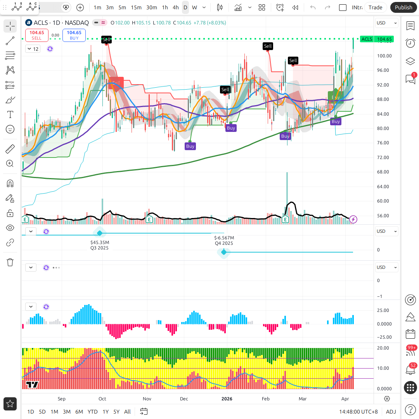This screenshot has height=419, width=419.
Task: Click the Publish button
Action: [x=403, y=7]
